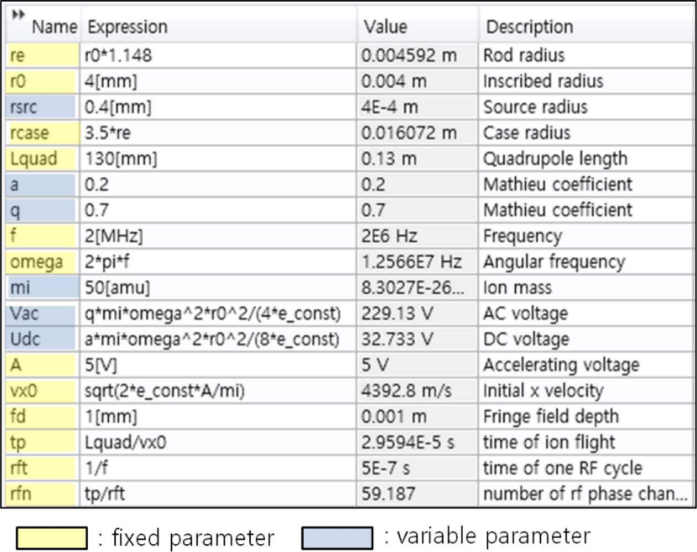This screenshot has width=697, height=552.
Task: Select the 'rsrc' parameter name cell
Action: click(x=43, y=107)
